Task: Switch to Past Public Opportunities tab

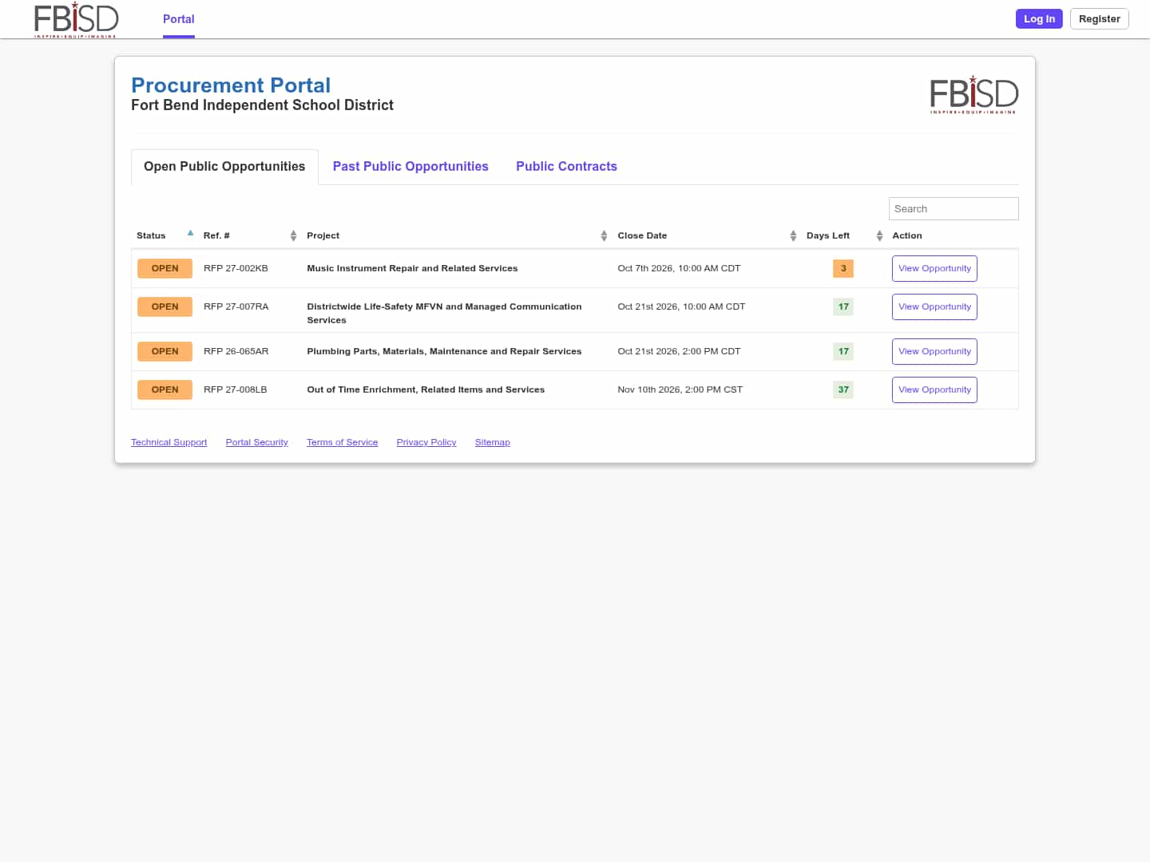Action: point(410,167)
